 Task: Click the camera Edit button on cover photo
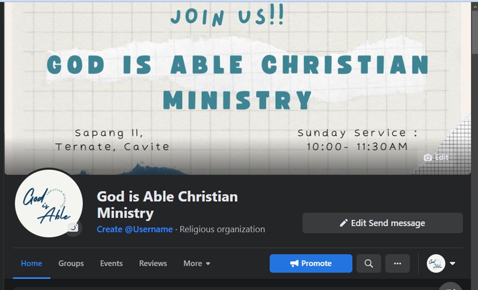click(x=436, y=157)
